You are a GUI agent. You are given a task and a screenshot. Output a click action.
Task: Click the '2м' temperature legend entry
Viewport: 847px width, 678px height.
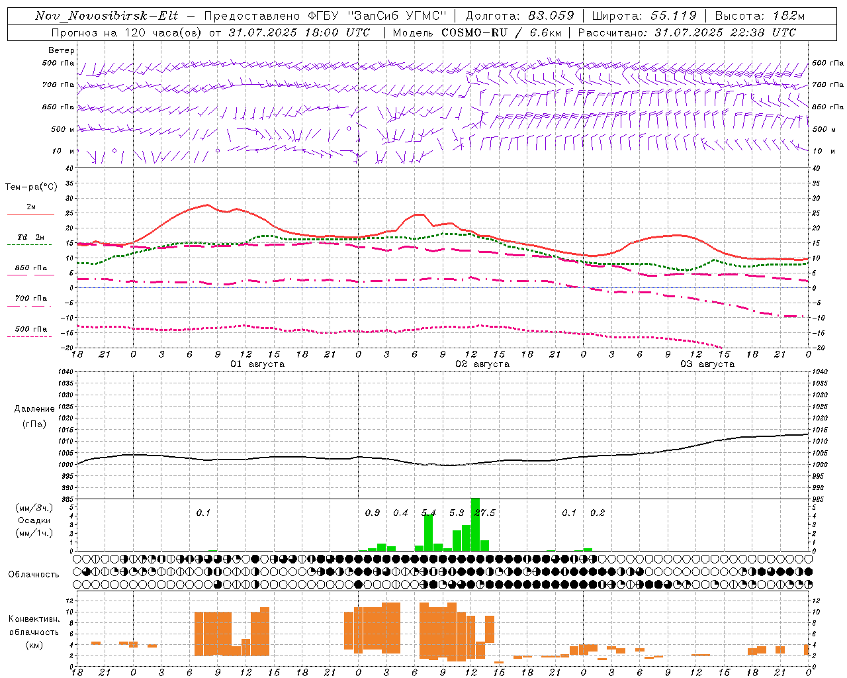pyautogui.click(x=31, y=207)
